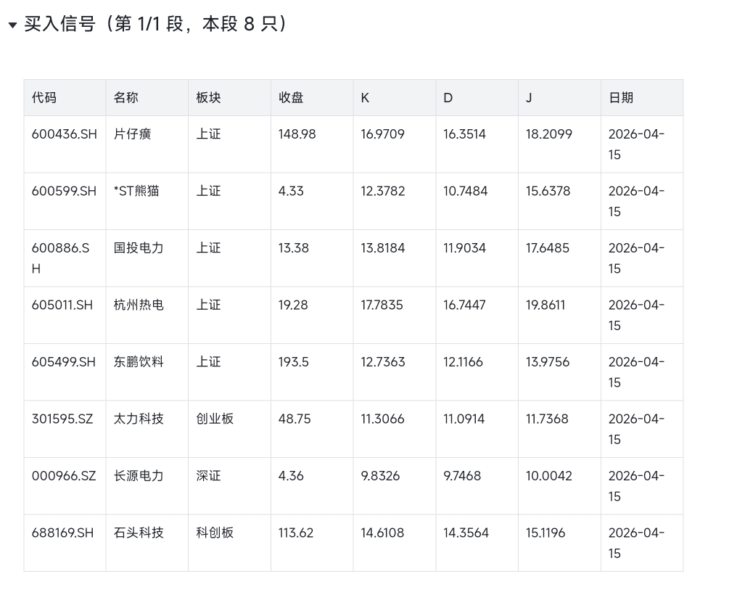Click the 收盘 column header
The image size is (737, 595).
[x=291, y=97]
